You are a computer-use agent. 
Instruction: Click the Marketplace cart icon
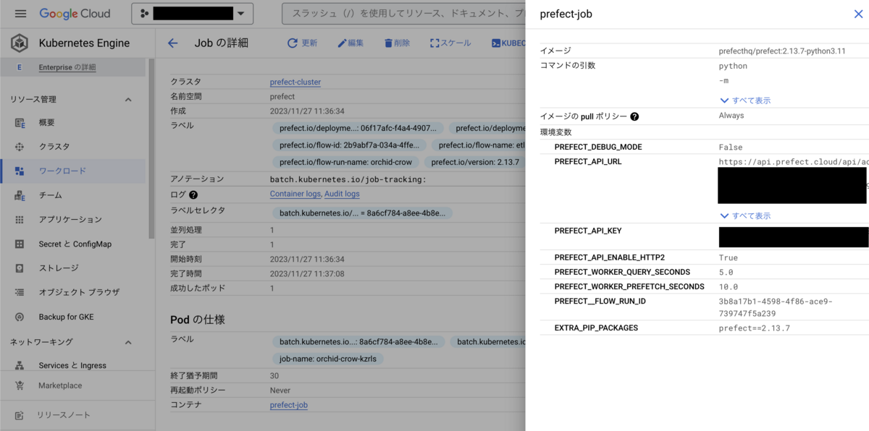point(20,385)
